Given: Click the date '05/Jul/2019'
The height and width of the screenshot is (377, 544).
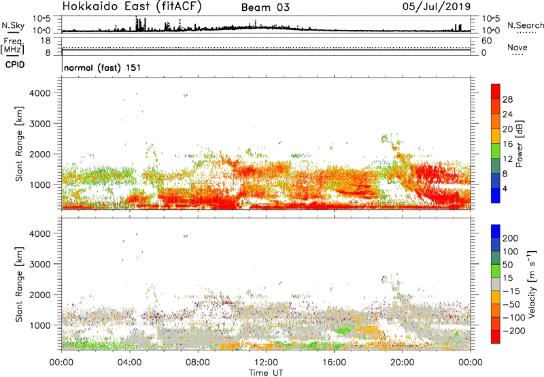Looking at the screenshot, I should pyautogui.click(x=437, y=6).
